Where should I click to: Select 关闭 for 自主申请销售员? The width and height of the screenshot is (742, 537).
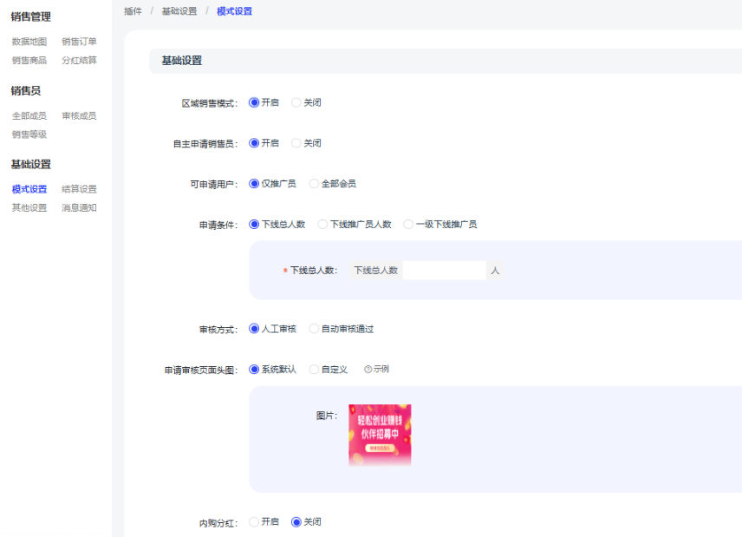tap(296, 143)
